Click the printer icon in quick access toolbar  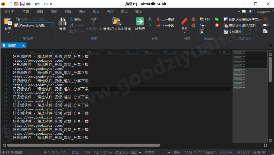(x=28, y=4)
